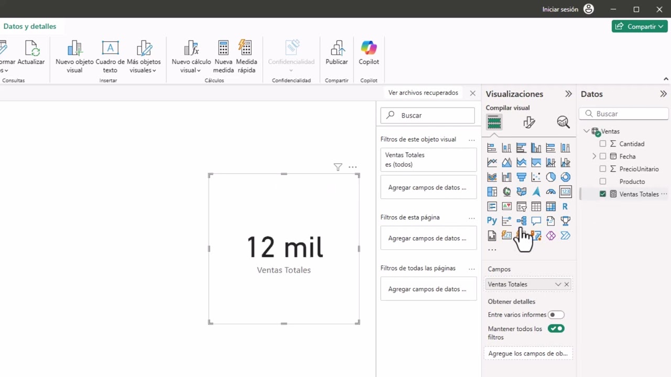This screenshot has height=377, width=671.
Task: Choose the clustered column chart visual
Action: click(536, 148)
